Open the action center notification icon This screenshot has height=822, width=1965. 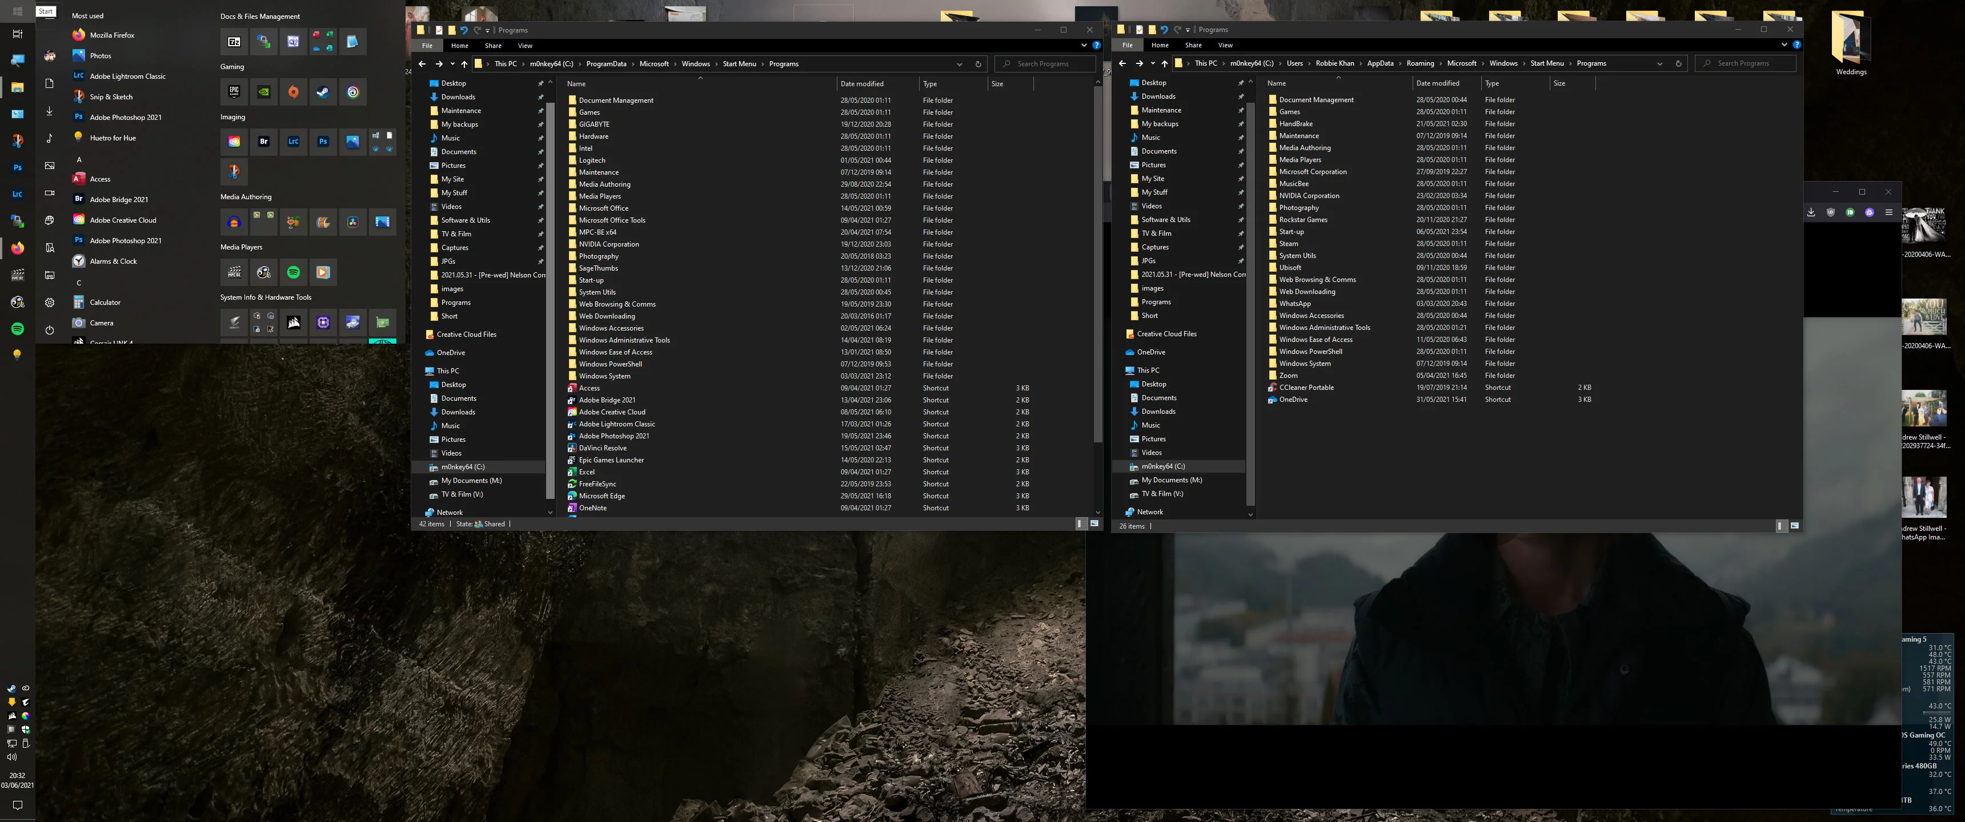click(18, 805)
